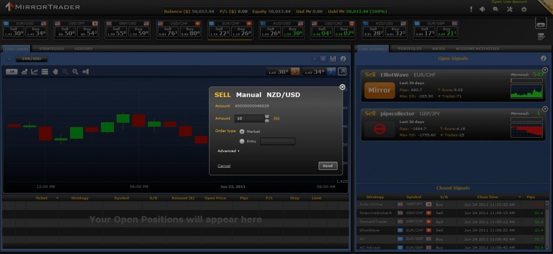Open the chat bubbles icon
The width and height of the screenshot is (553, 254).
(x=495, y=9)
